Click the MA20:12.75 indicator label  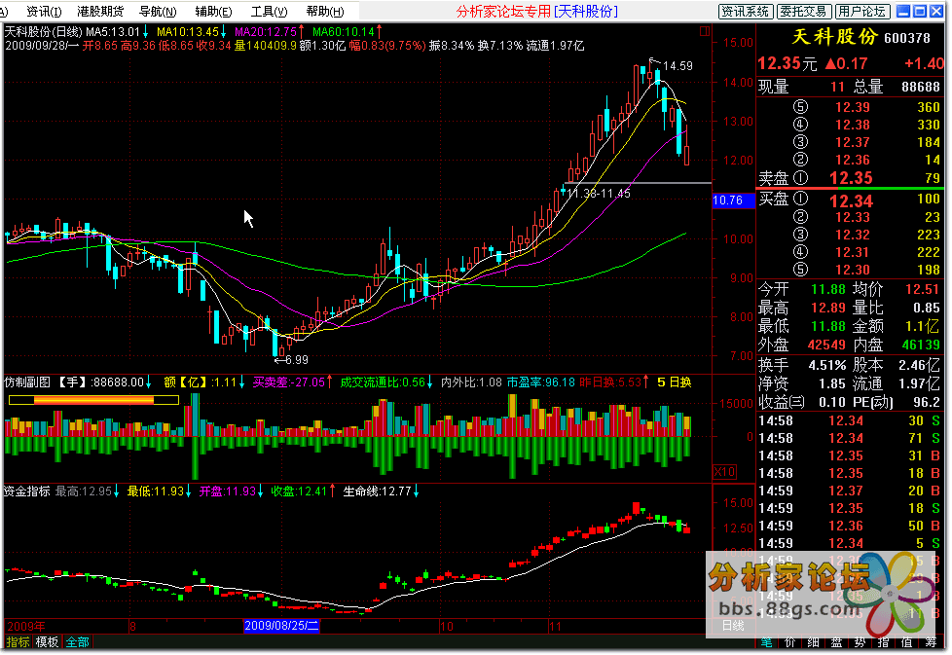click(x=266, y=31)
